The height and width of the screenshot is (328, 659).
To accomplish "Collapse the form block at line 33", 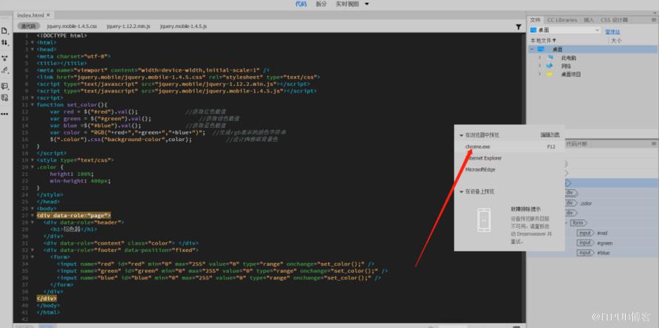I will (33, 256).
